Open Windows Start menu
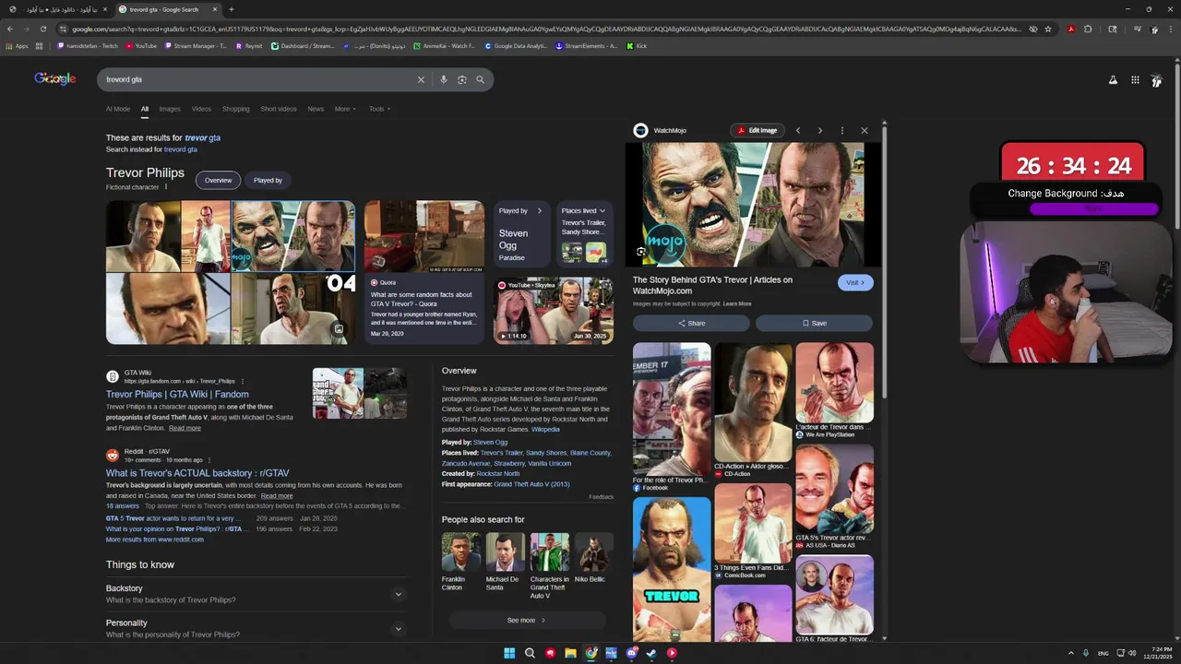The width and height of the screenshot is (1181, 664). click(509, 653)
